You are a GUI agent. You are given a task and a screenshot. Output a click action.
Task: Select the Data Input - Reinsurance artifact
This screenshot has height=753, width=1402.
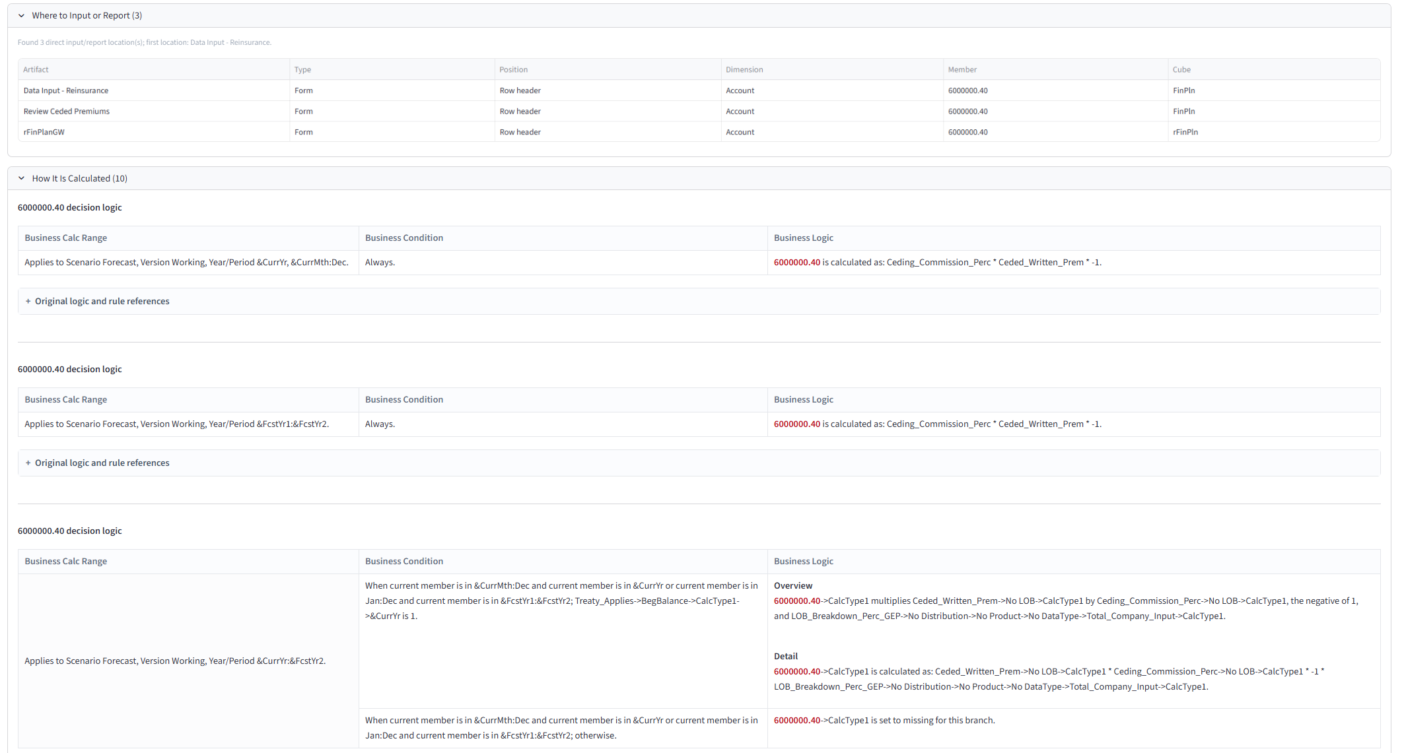tap(66, 90)
